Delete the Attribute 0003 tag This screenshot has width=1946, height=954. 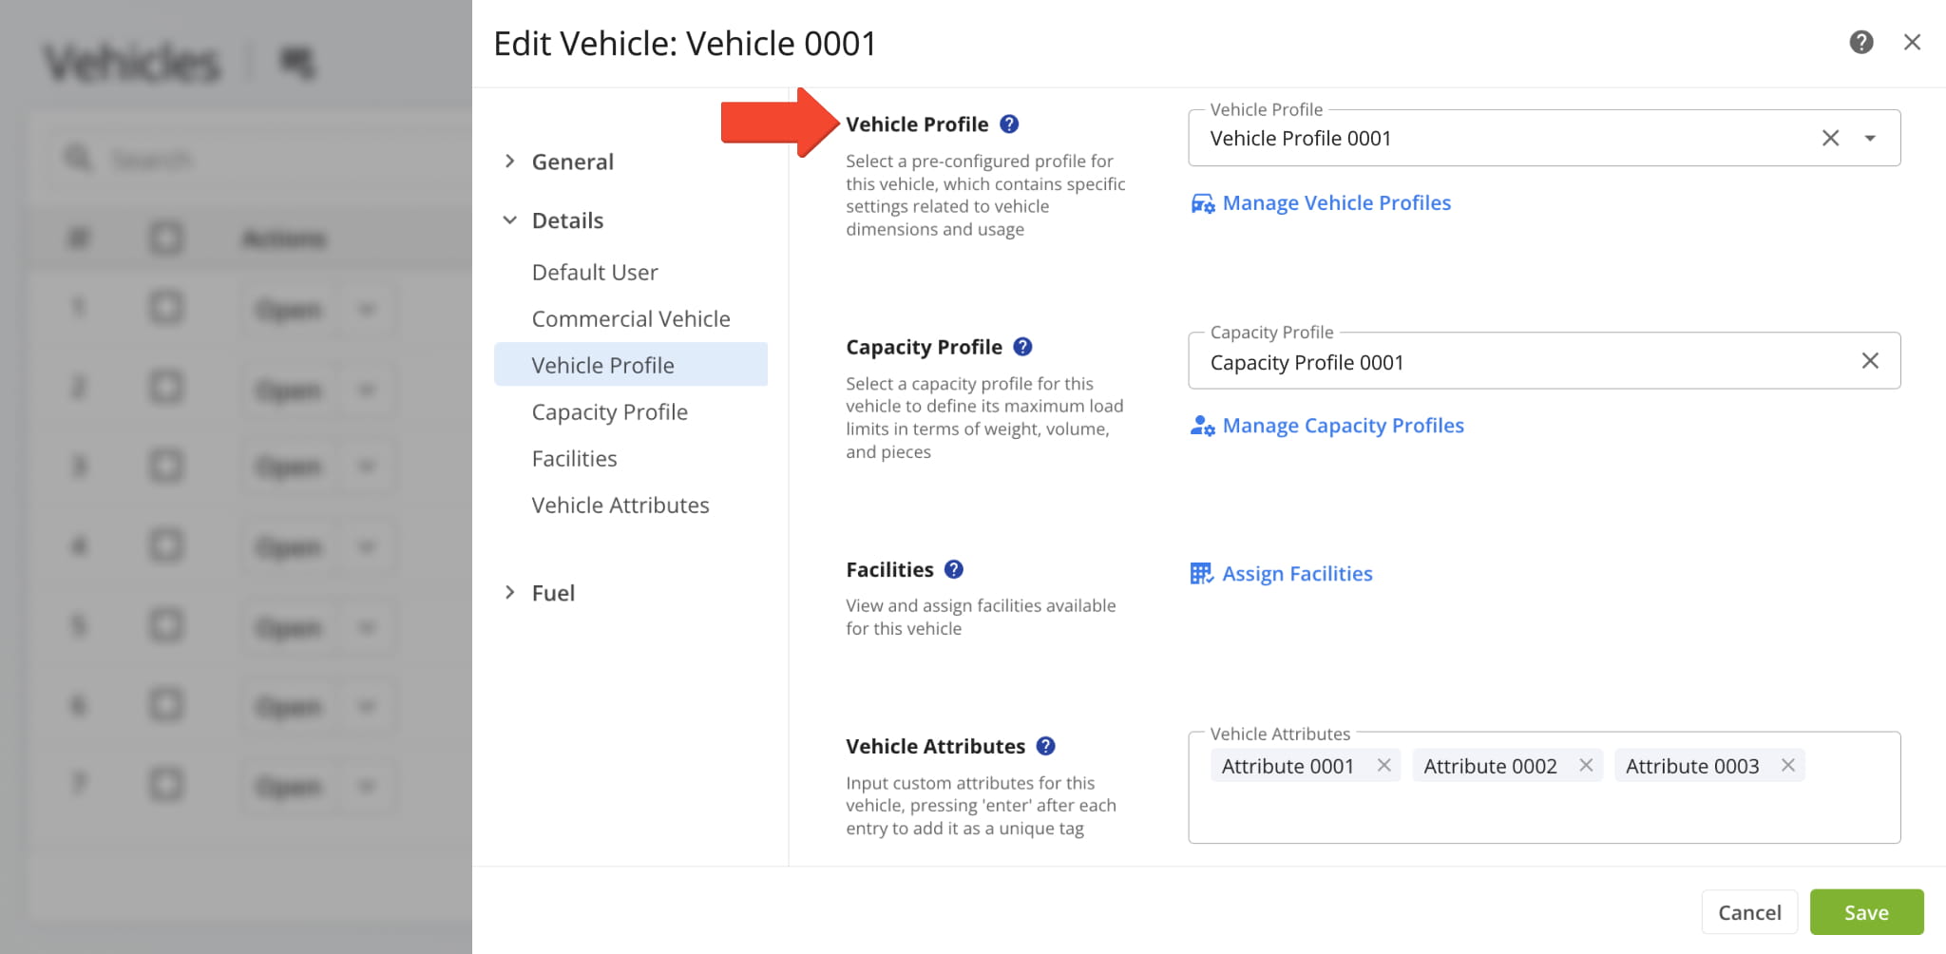1787,766
